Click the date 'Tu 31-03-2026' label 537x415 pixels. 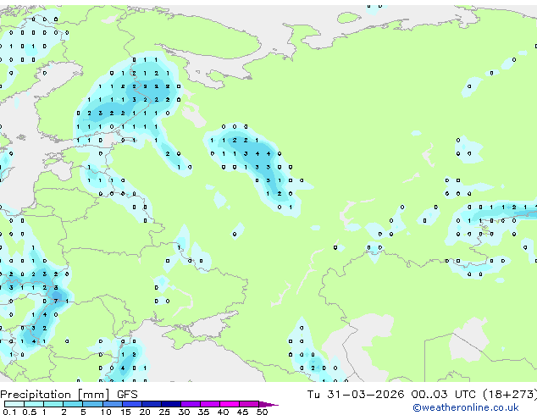pyautogui.click(x=355, y=395)
